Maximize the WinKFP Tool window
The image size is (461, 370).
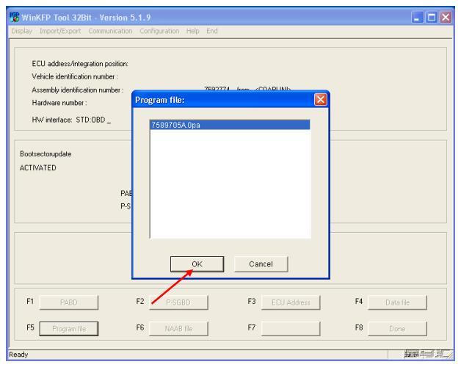click(432, 18)
